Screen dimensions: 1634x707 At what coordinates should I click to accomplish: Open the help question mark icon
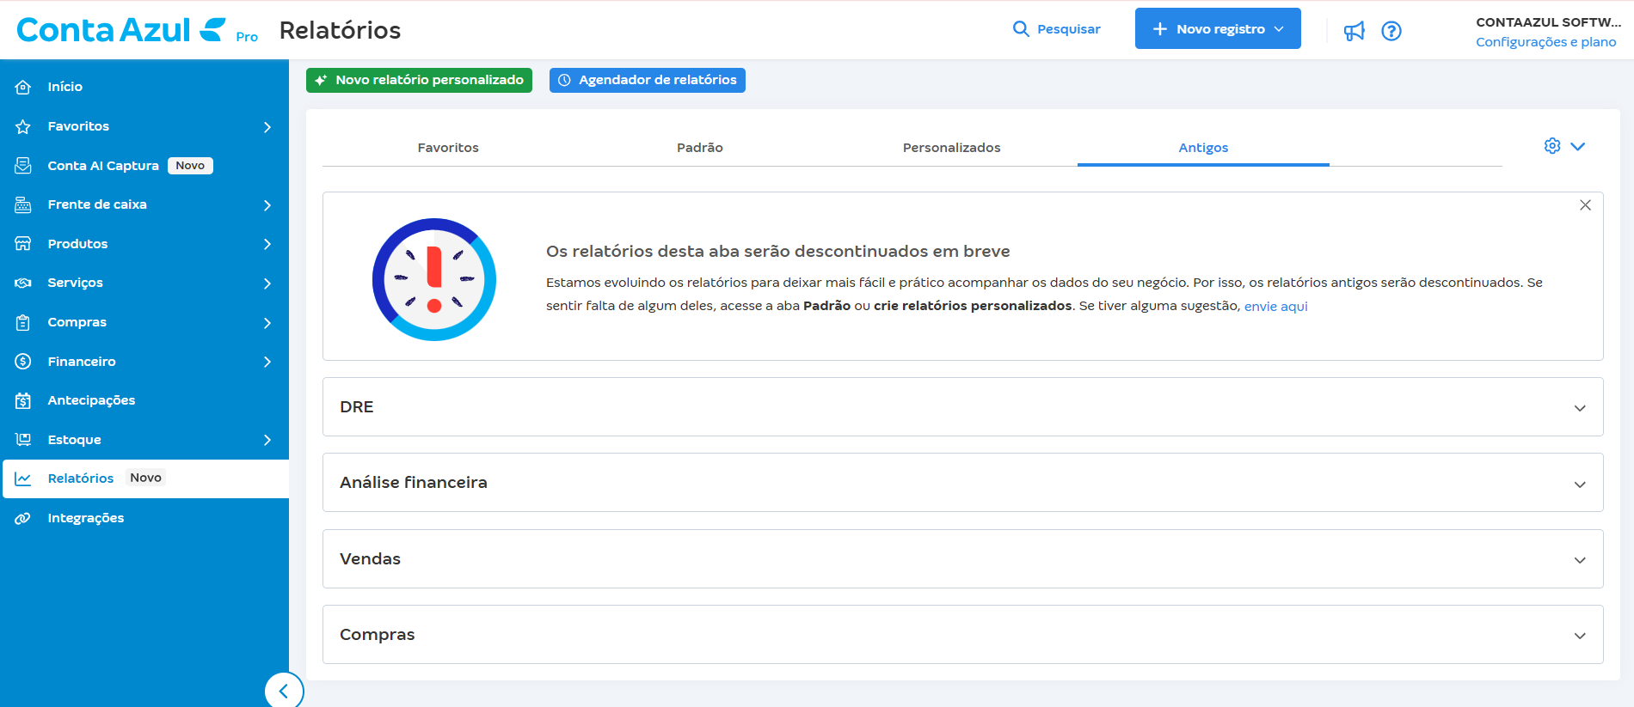[x=1391, y=32]
